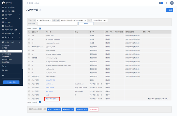
Task: Click the 検索 magnifier icon in the sidebar
Action: 3,70
